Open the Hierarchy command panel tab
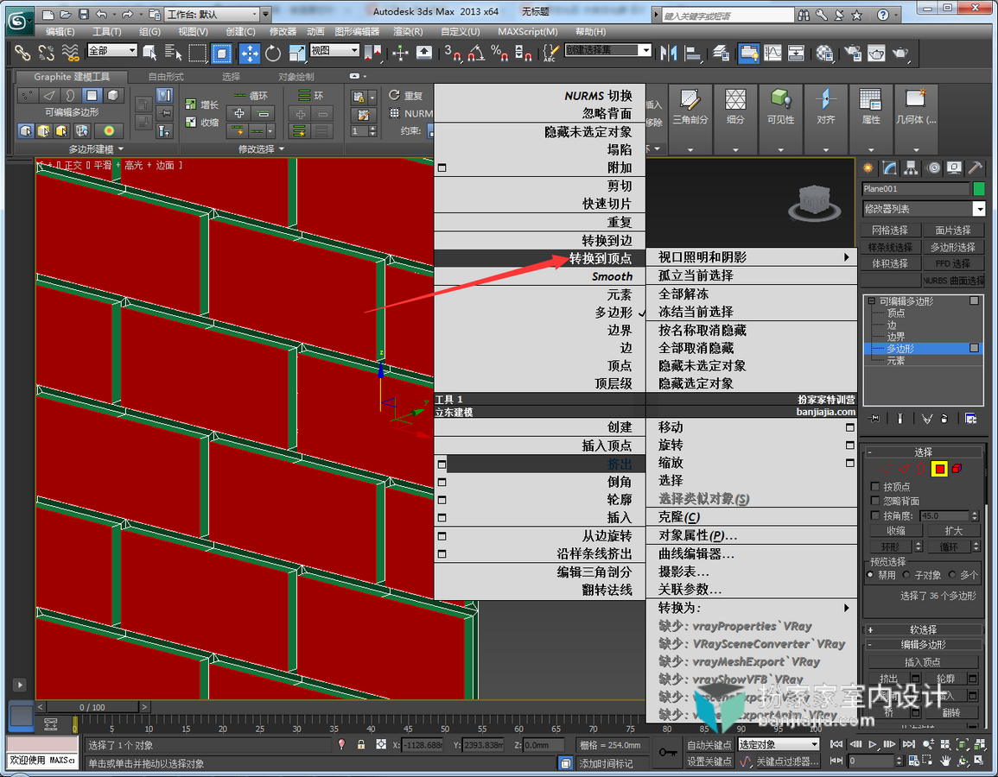The image size is (998, 777). (x=912, y=168)
